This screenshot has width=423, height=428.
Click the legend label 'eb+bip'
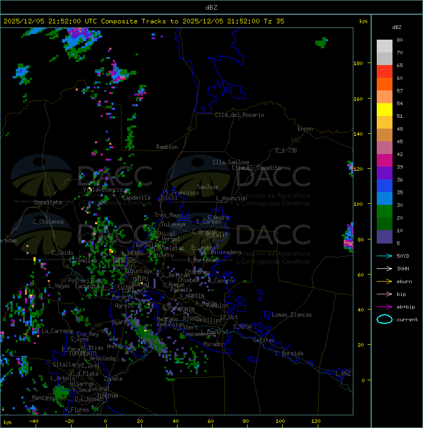(406, 307)
